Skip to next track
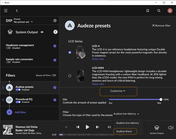 (x=97, y=127)
